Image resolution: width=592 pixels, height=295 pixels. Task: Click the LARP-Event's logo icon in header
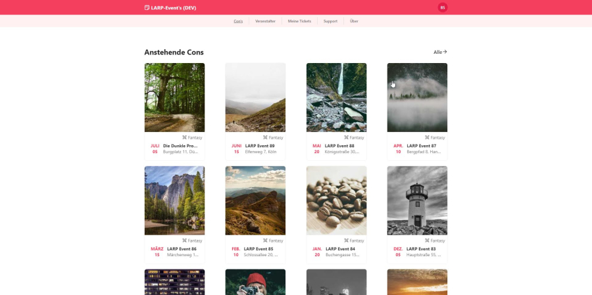click(147, 8)
